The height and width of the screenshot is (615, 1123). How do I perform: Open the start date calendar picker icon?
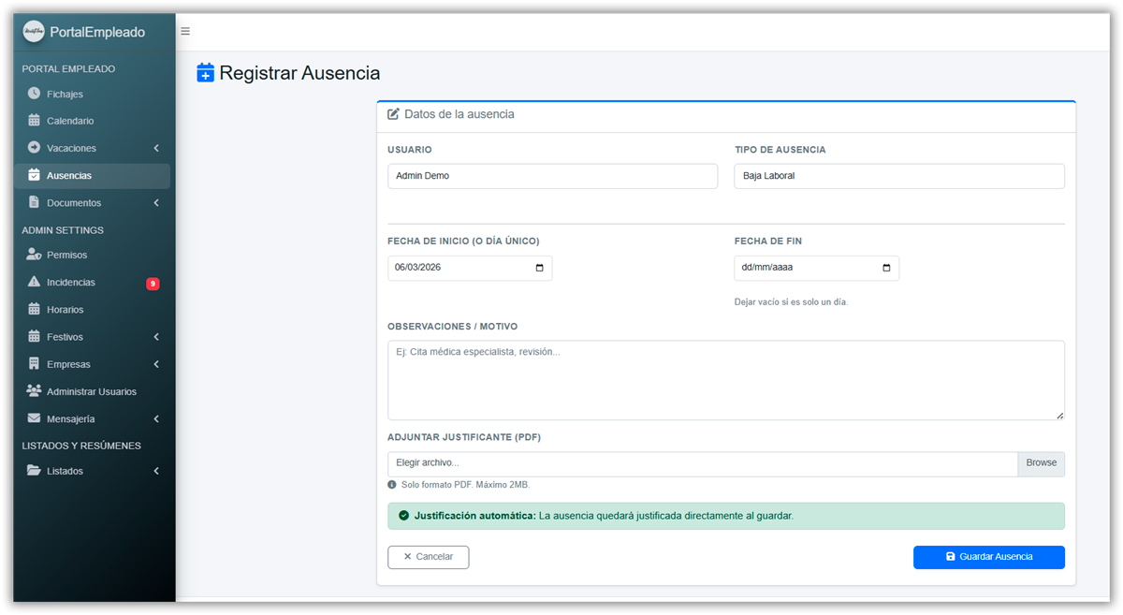[x=539, y=268]
